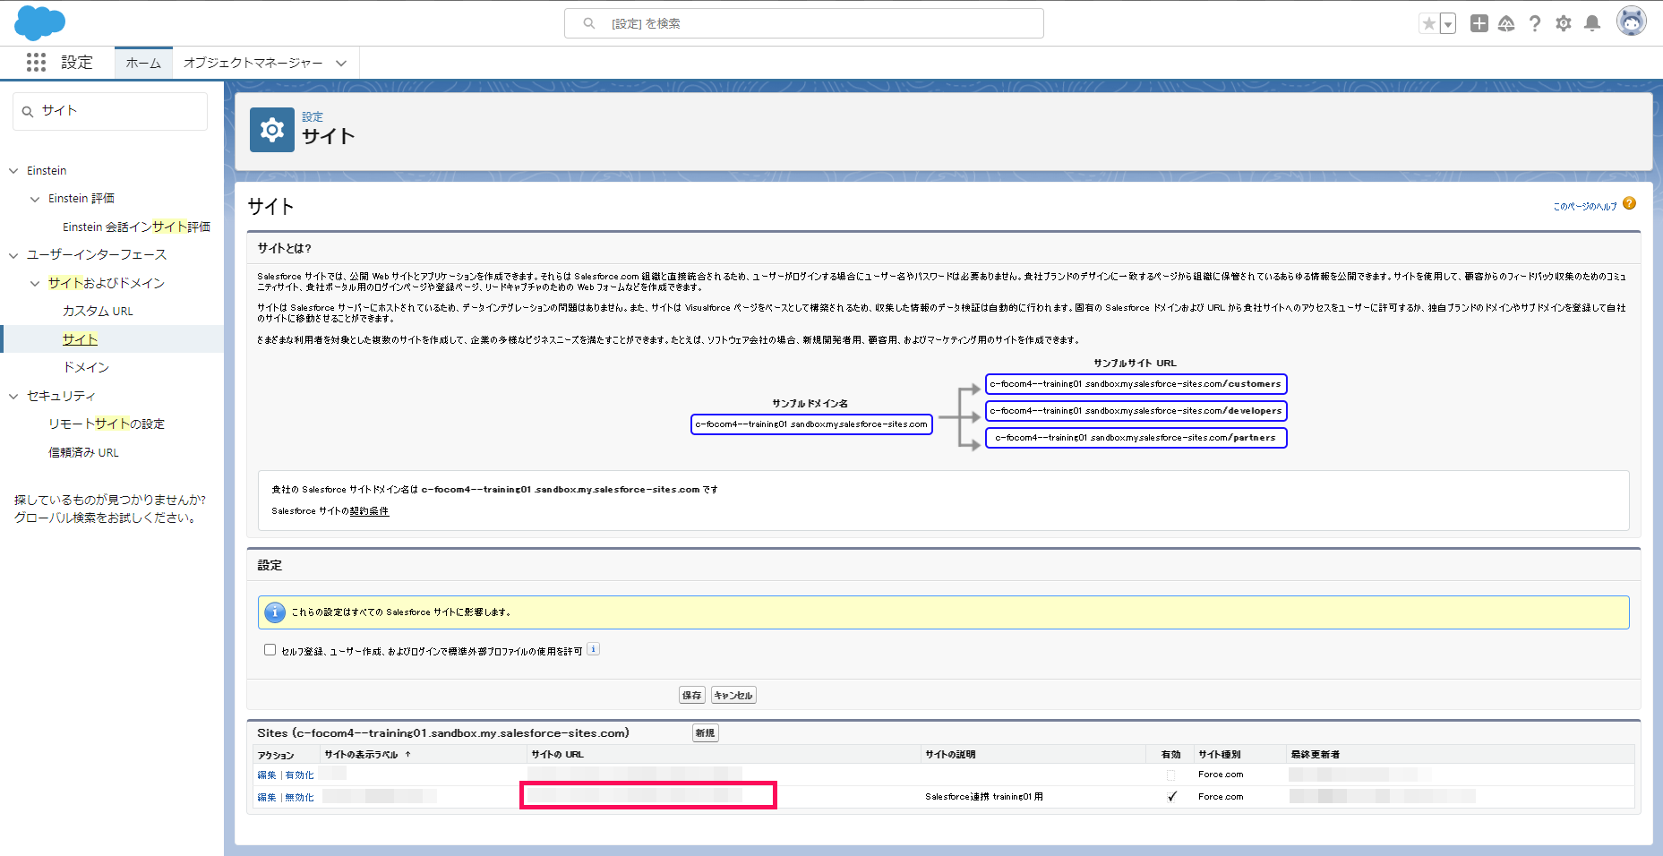
Task: Click Force.com in the first site row
Action: pos(1221,775)
